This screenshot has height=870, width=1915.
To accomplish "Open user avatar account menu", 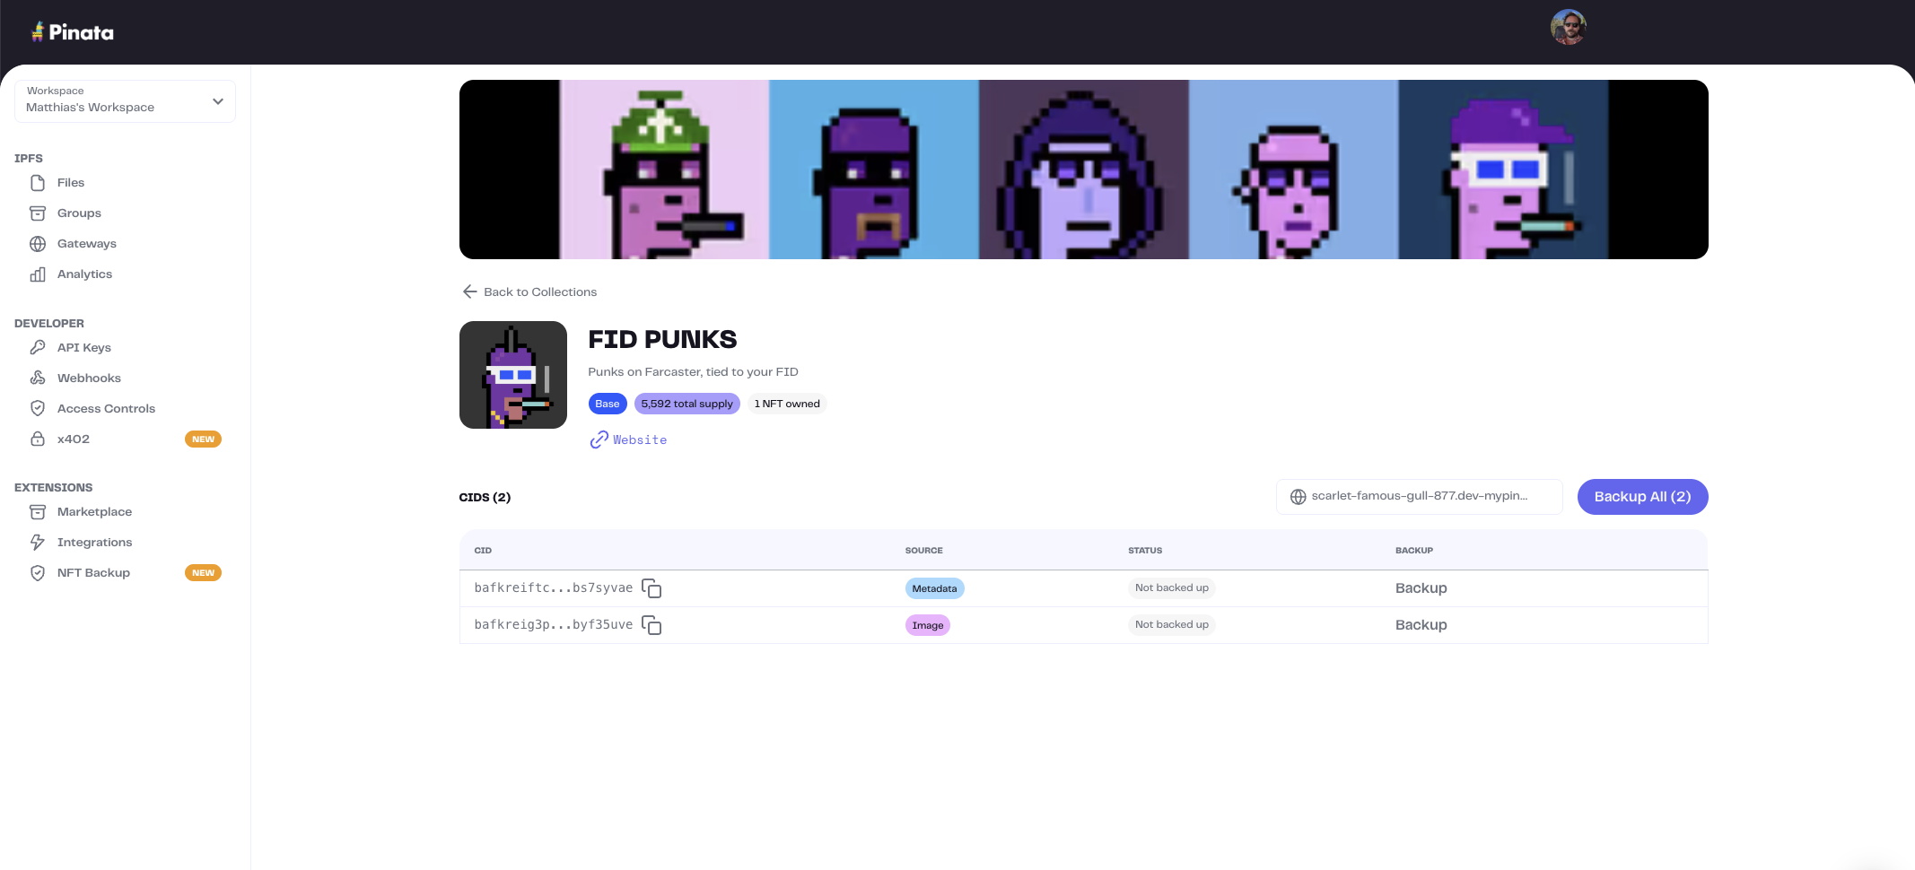I will 1568,27.
